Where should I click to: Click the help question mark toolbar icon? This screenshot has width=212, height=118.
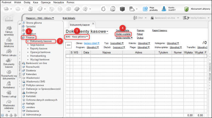pyautogui.click(x=85, y=9)
